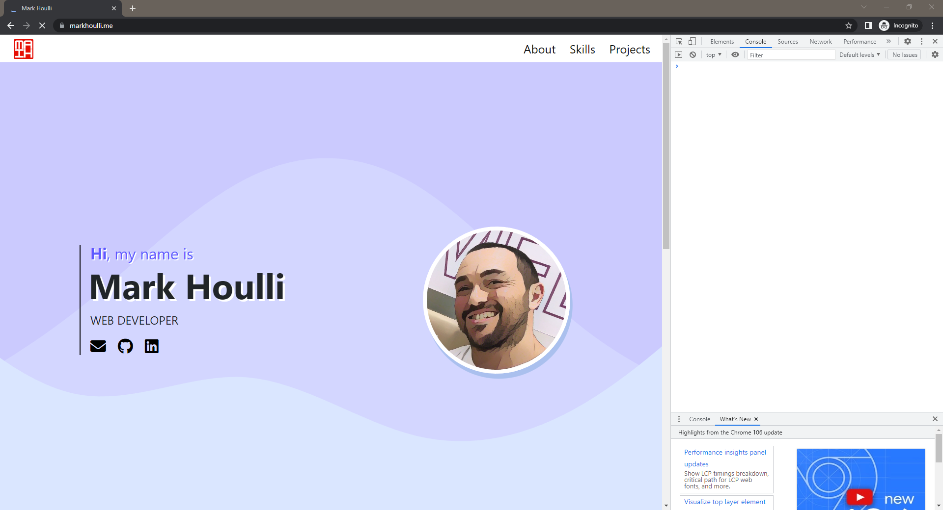Open the overflow chevron for more DevTools panels
The image size is (943, 510).
pos(889,41)
